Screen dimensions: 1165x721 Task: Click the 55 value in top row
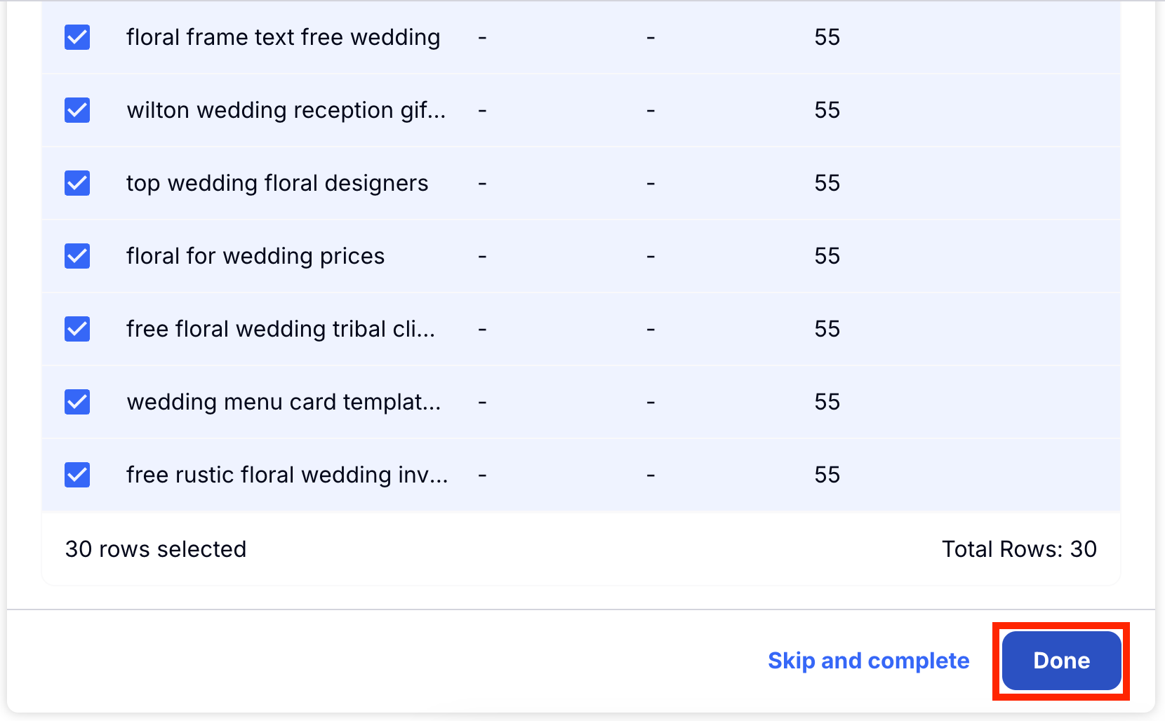point(827,37)
